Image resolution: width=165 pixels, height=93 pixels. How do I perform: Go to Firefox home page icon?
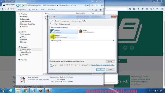(x=143, y=9)
